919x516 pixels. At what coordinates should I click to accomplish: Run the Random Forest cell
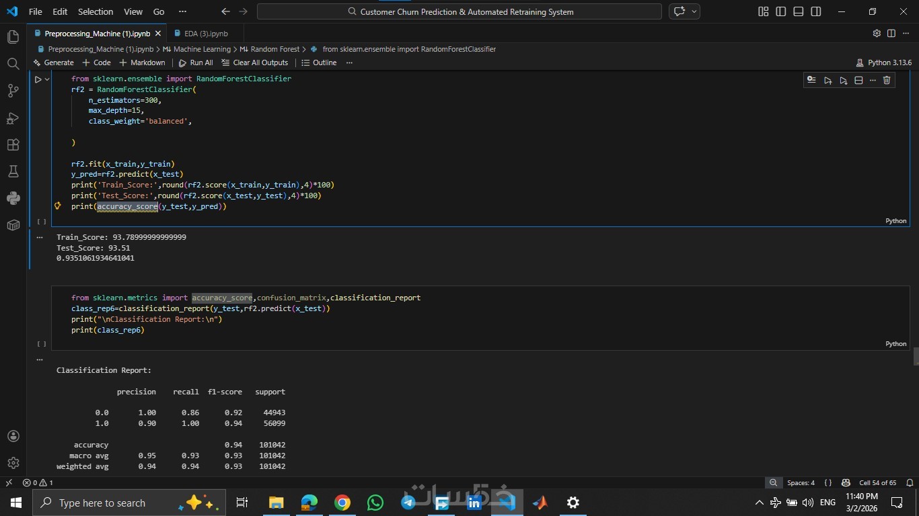pos(38,79)
